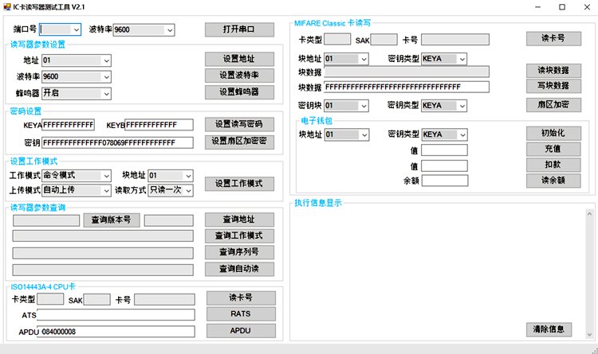This screenshot has height=354, width=598.
Task: Expand the 工作模式 命令模式 dropdown
Action: click(77, 175)
